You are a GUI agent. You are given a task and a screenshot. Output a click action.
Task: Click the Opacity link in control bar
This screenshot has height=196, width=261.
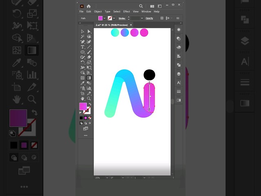tap(149, 18)
